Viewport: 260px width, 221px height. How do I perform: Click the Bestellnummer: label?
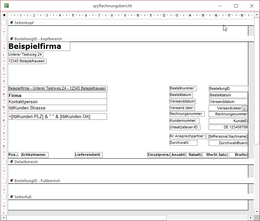pyautogui.click(x=183, y=88)
